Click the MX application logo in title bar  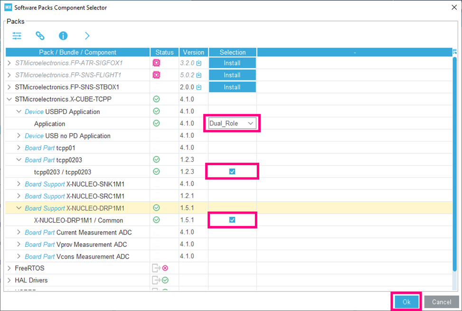8,7
